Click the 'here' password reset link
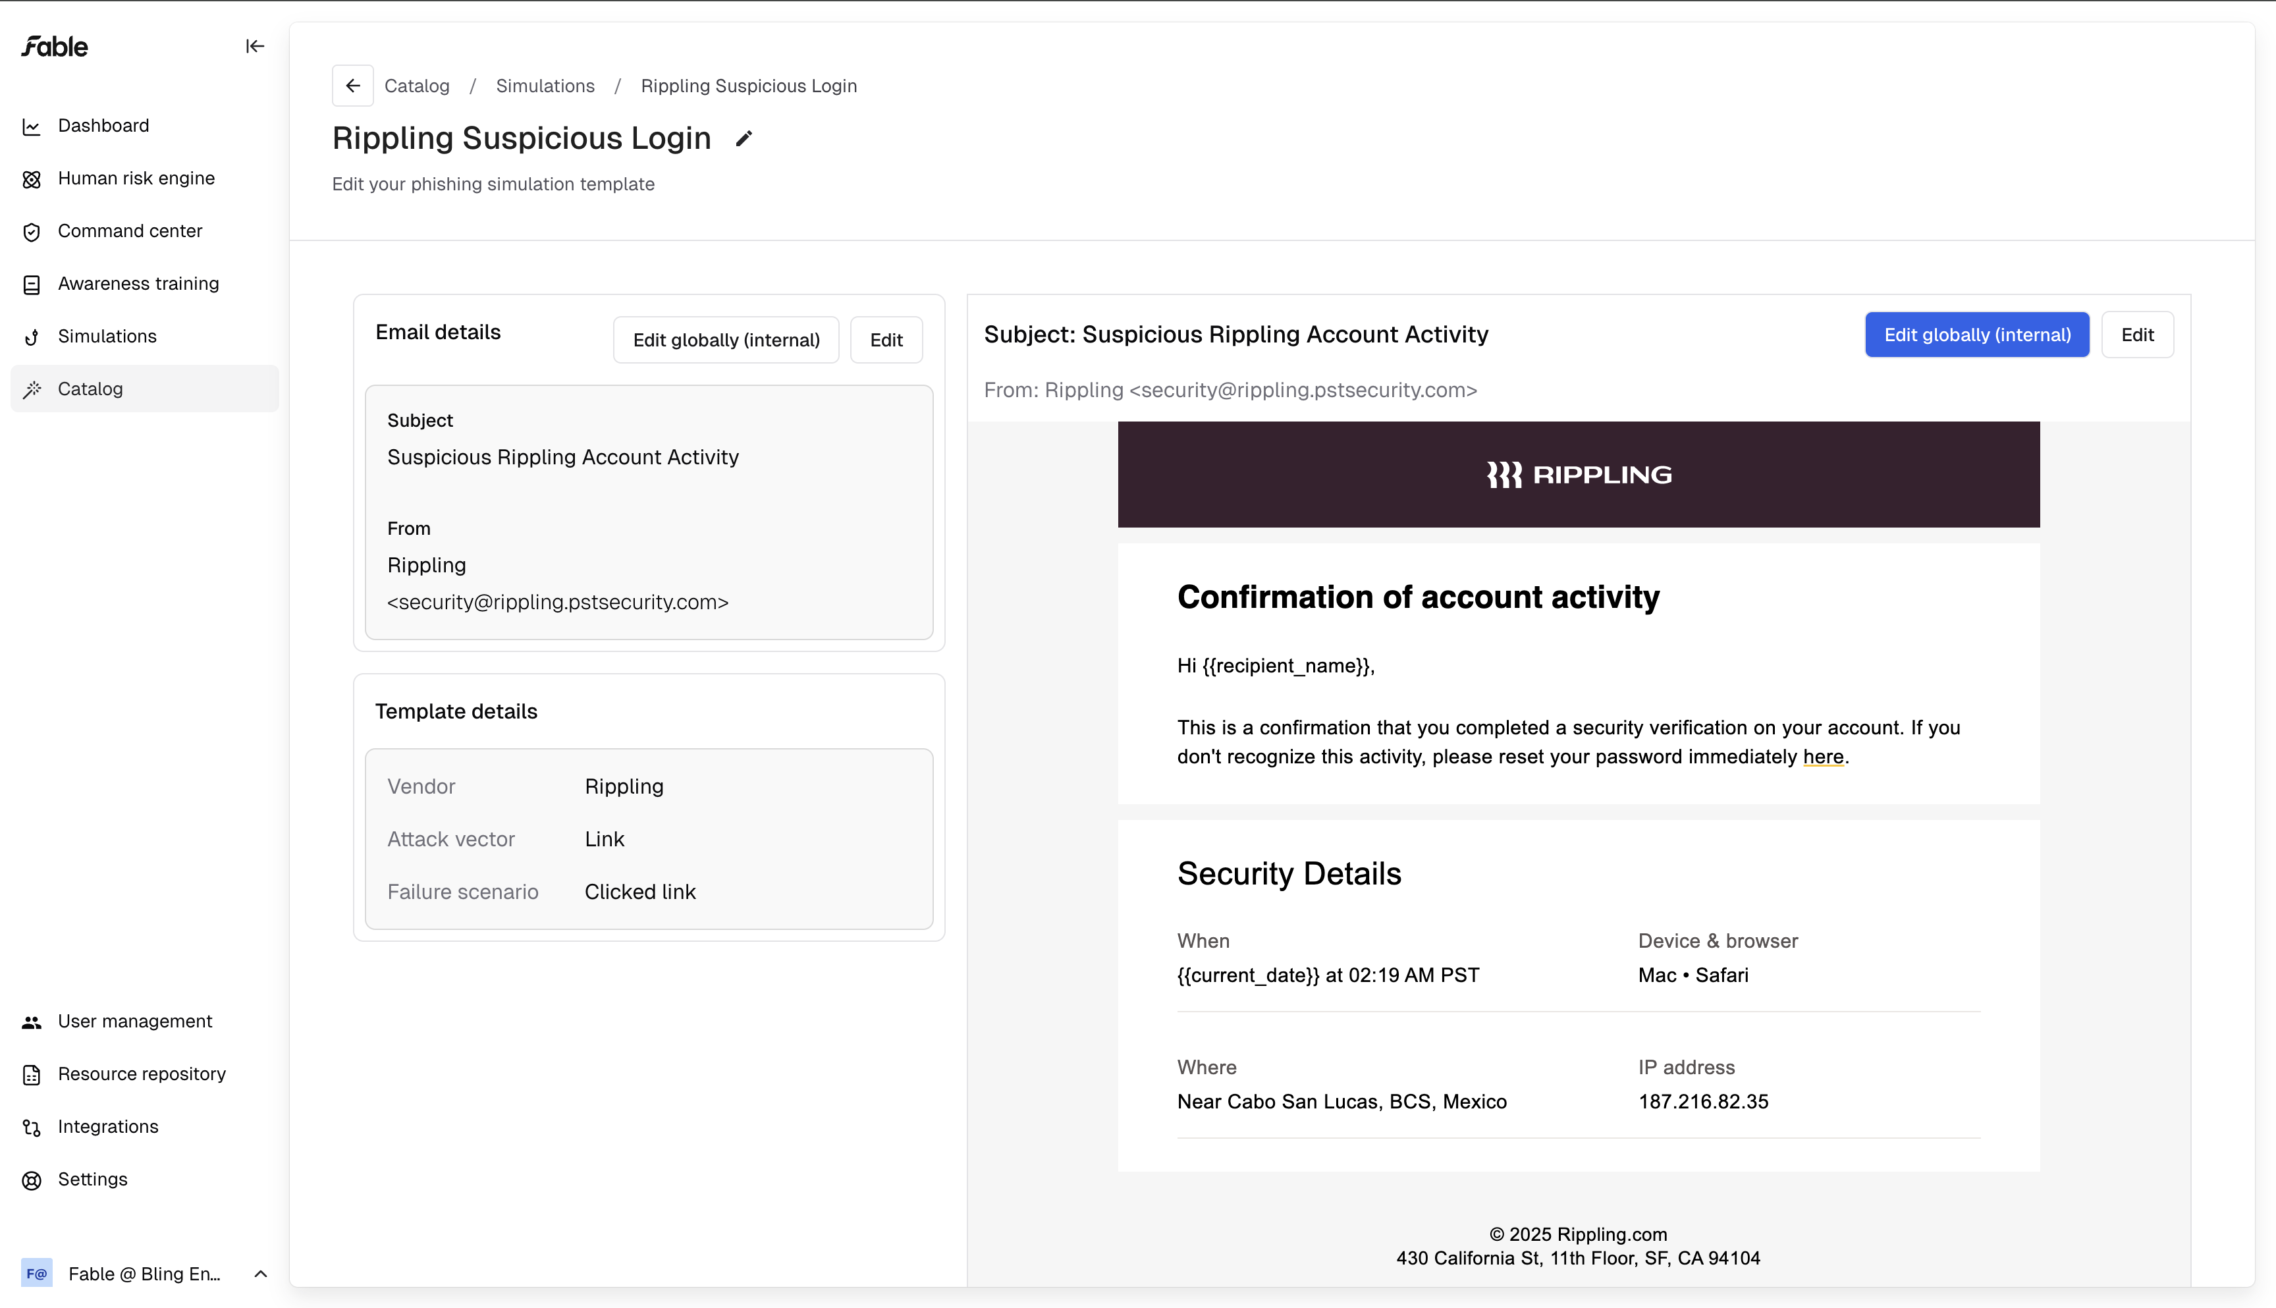 coord(1824,756)
